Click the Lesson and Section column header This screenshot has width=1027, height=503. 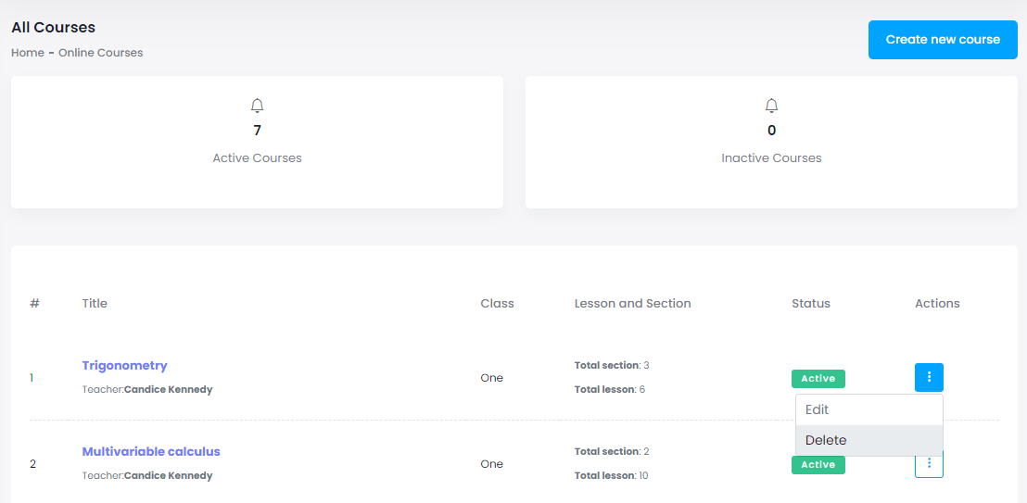click(632, 303)
